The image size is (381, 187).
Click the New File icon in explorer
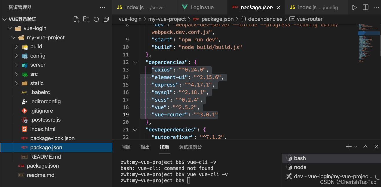[76, 19]
